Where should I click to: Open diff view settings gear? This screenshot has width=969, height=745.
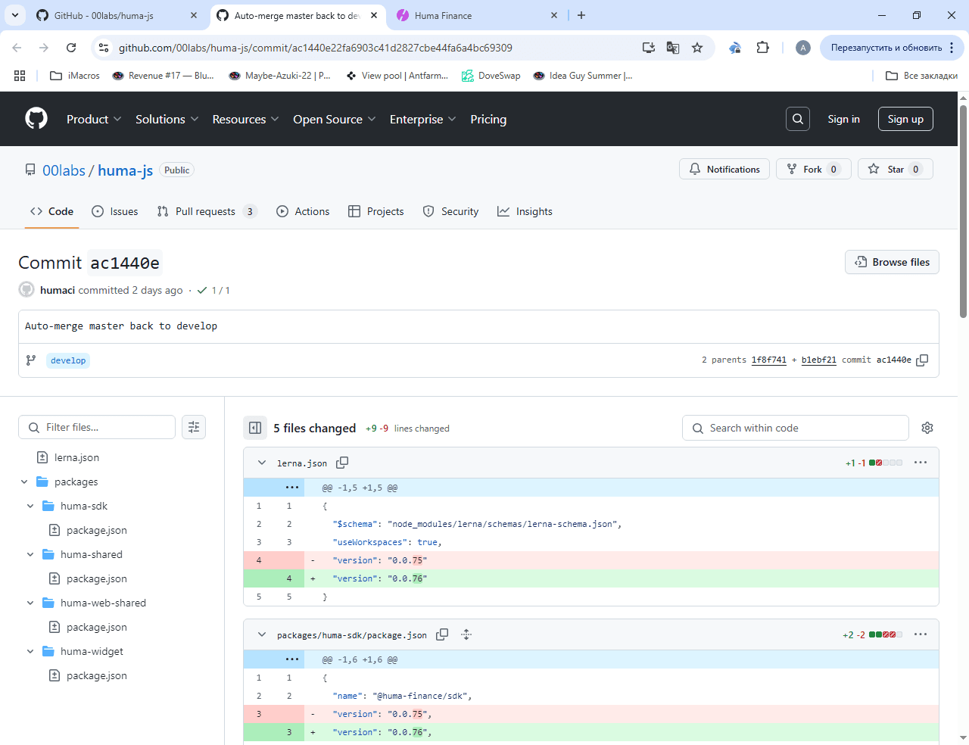click(927, 428)
